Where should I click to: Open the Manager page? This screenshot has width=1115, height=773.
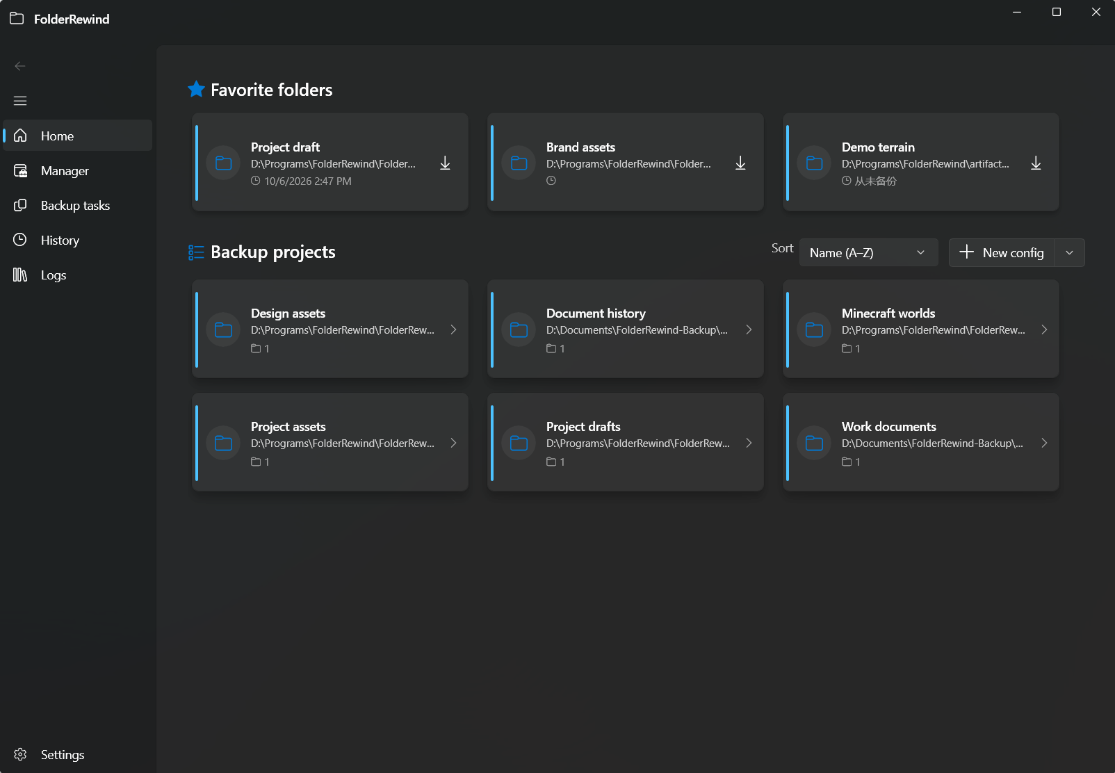click(x=78, y=170)
